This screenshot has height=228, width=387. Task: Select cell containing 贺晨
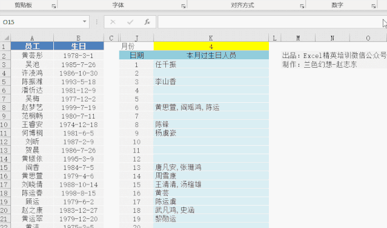(x=32, y=151)
